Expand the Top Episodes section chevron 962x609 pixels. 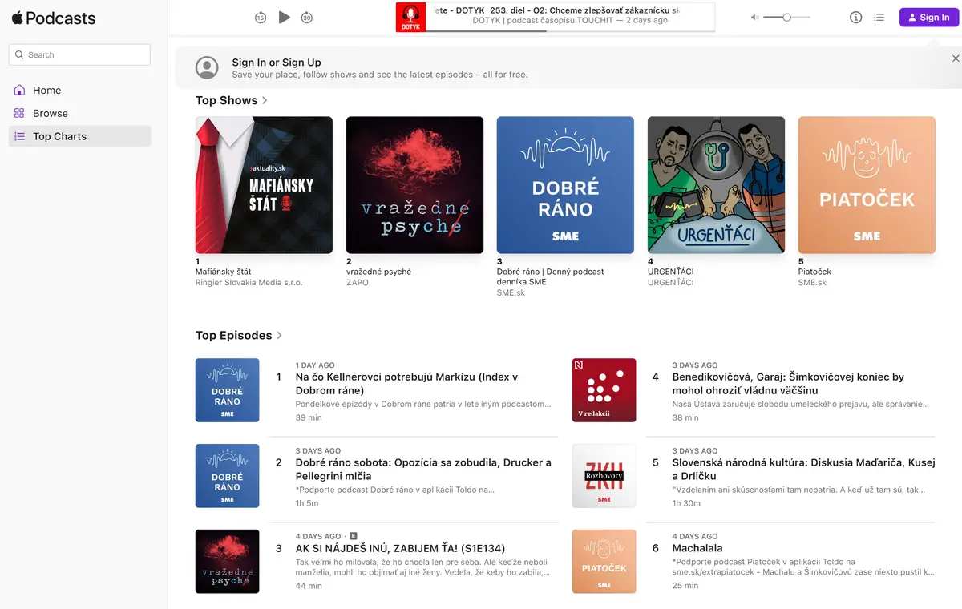coord(279,336)
